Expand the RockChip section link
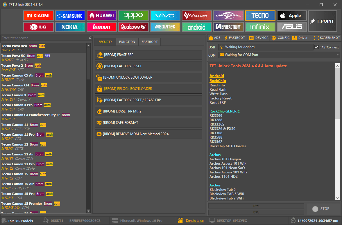 [x=218, y=81]
